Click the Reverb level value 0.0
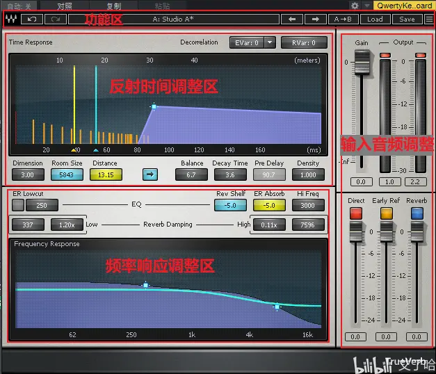Viewport: 436px width, 374px height. pos(417,336)
